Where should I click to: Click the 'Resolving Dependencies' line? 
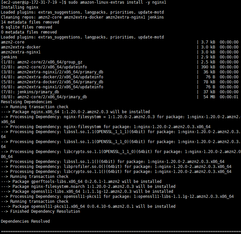27,102
